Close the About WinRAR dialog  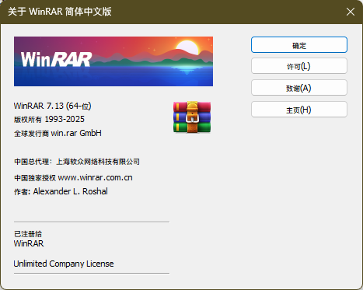351,12
